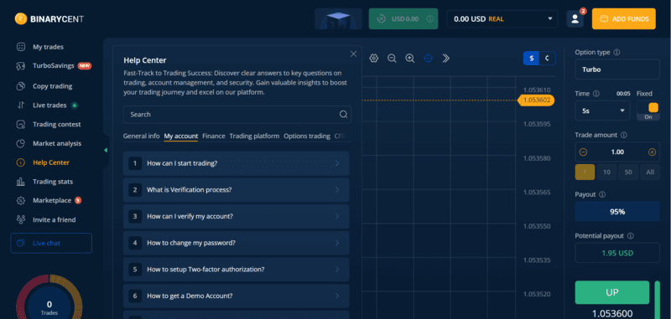Click the trade amount 1.00 field
The image size is (671, 319).
click(x=617, y=152)
